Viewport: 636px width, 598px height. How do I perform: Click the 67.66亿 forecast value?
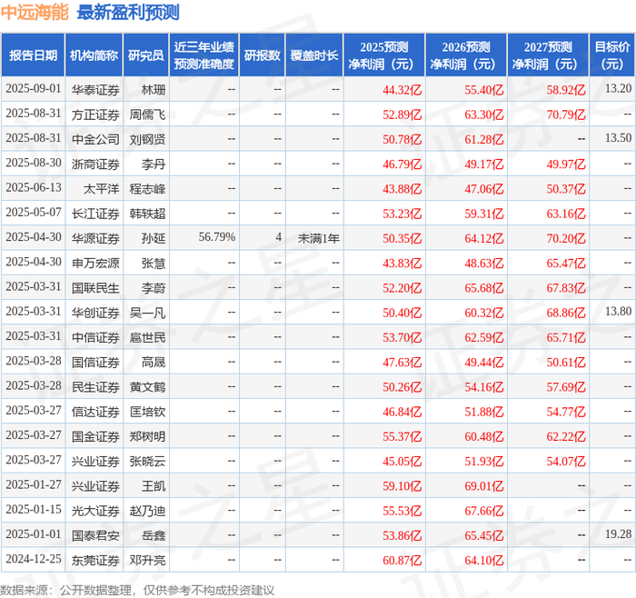484,511
